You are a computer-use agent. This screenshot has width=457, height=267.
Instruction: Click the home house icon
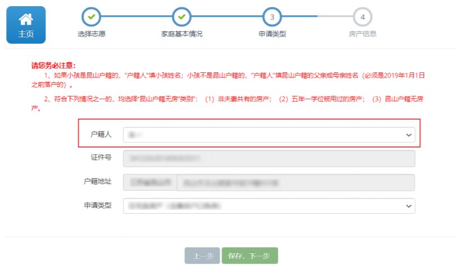coord(26,19)
